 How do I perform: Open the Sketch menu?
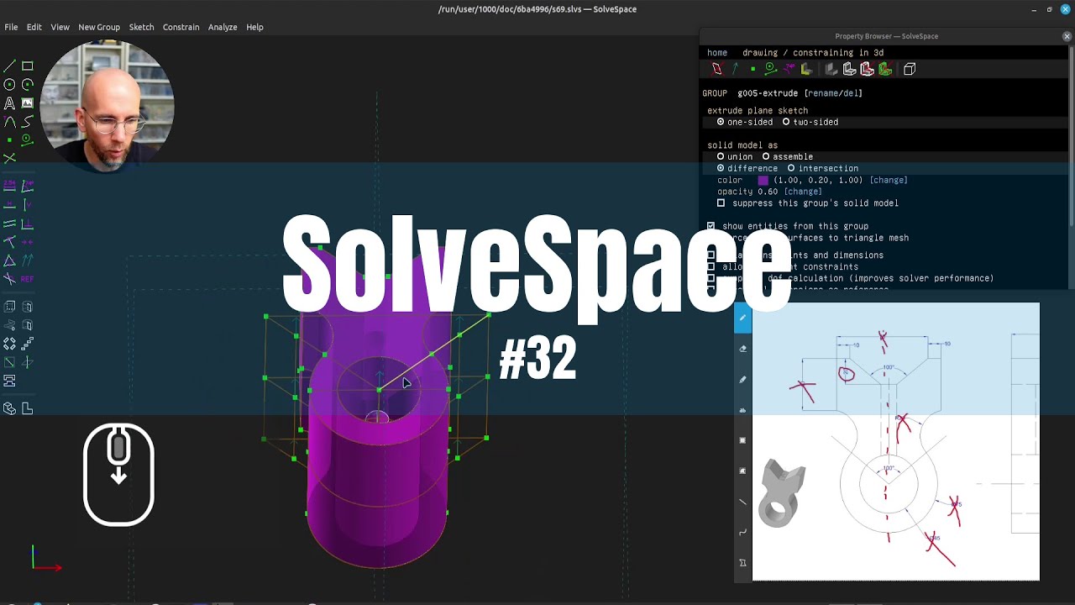(141, 27)
